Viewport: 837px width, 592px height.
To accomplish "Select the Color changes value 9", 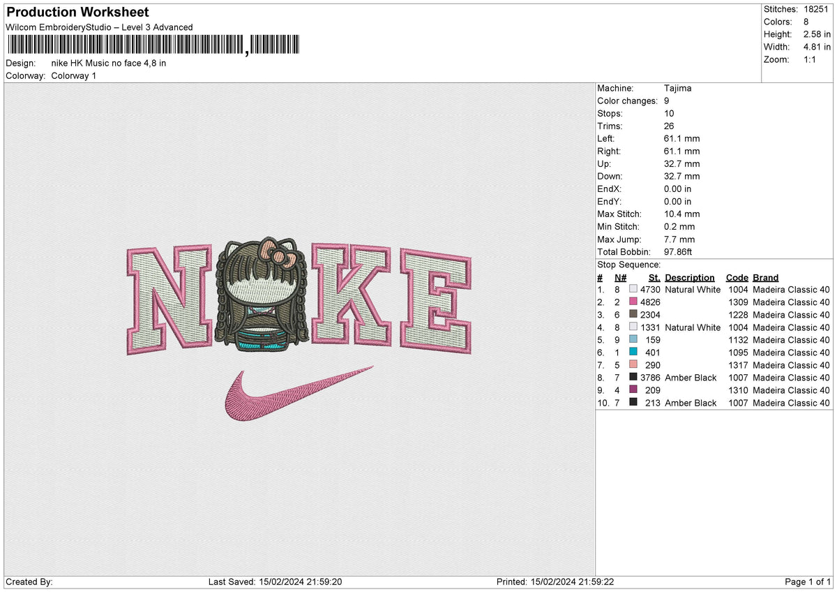I will (668, 101).
